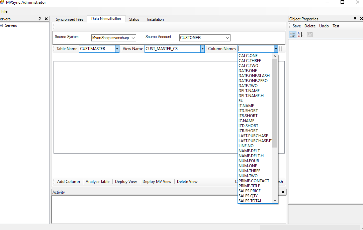Select LAST.PURCHASE from the column list
Viewport: 363px width, 230px height.
click(255, 136)
